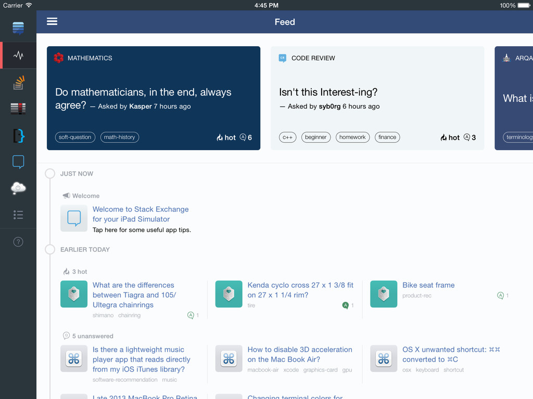Tap command-key icon beside lightweight music player question
The image size is (533, 399).
click(x=74, y=358)
